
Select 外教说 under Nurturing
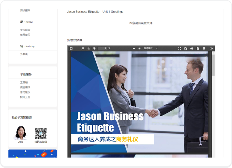click(24, 54)
